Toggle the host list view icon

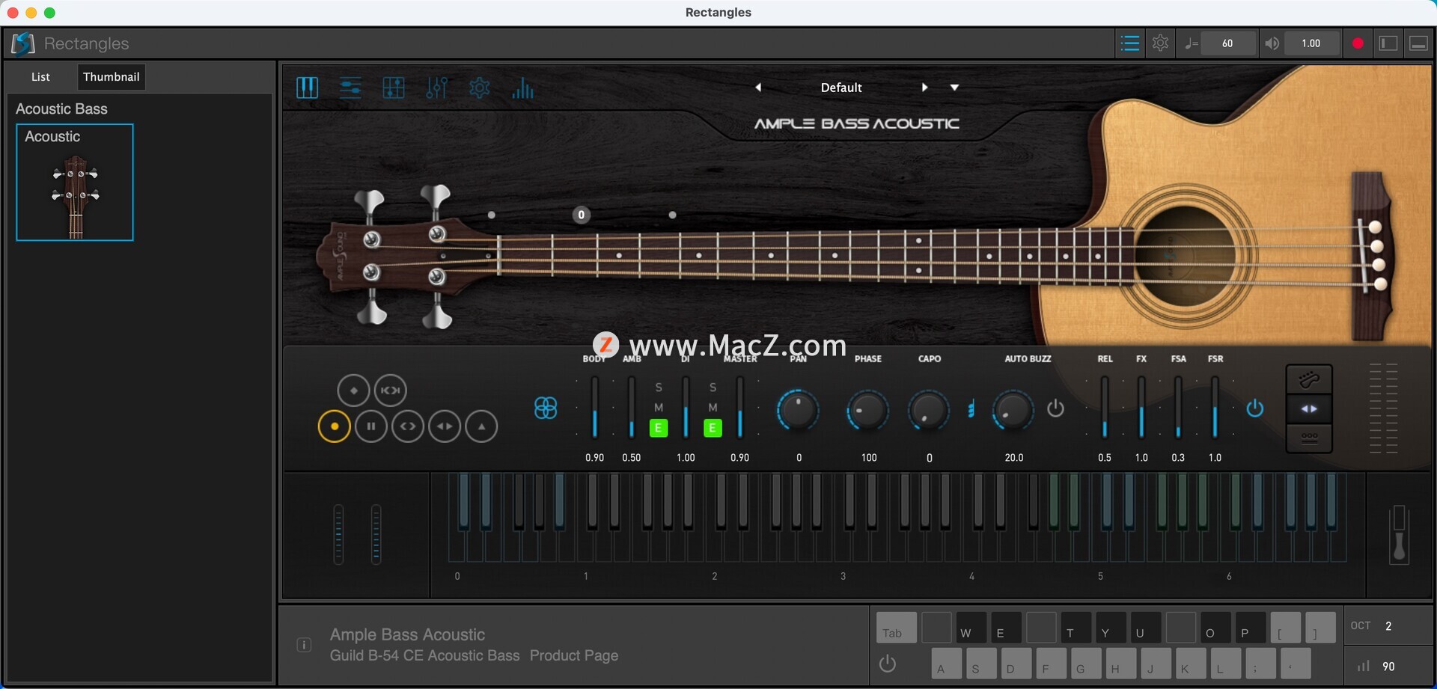(1130, 43)
